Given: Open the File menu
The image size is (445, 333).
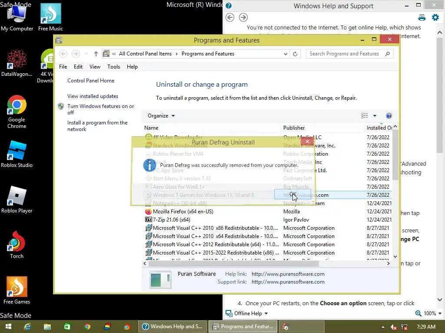Looking at the screenshot, I should [63, 67].
